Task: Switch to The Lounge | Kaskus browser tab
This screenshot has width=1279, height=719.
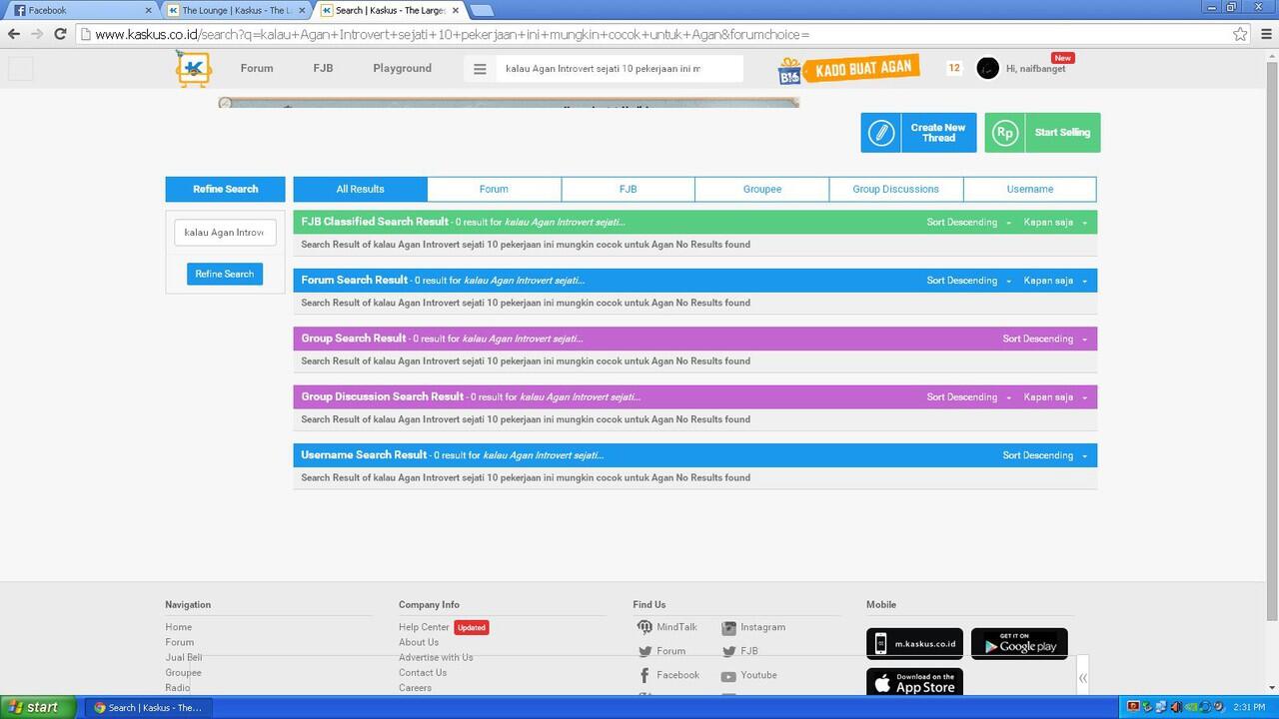Action: click(238, 10)
